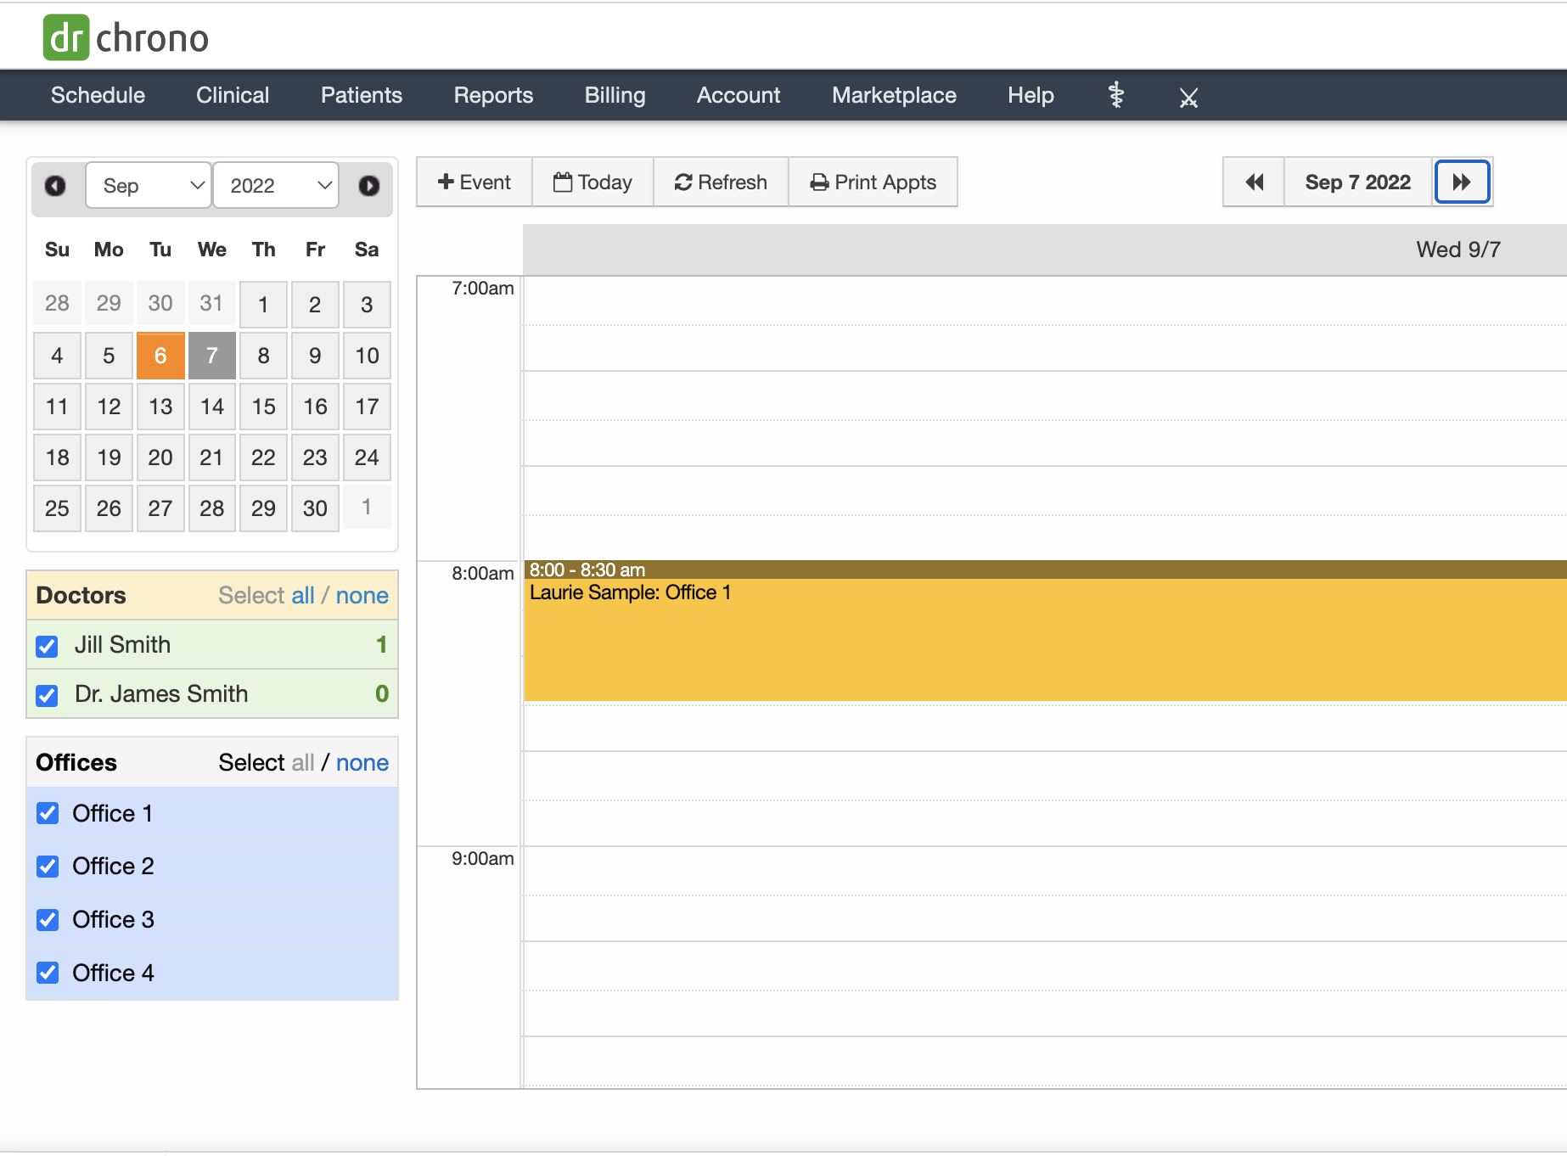Uncheck the Dr. James Smith checkbox
The image size is (1567, 1156).
(x=47, y=695)
